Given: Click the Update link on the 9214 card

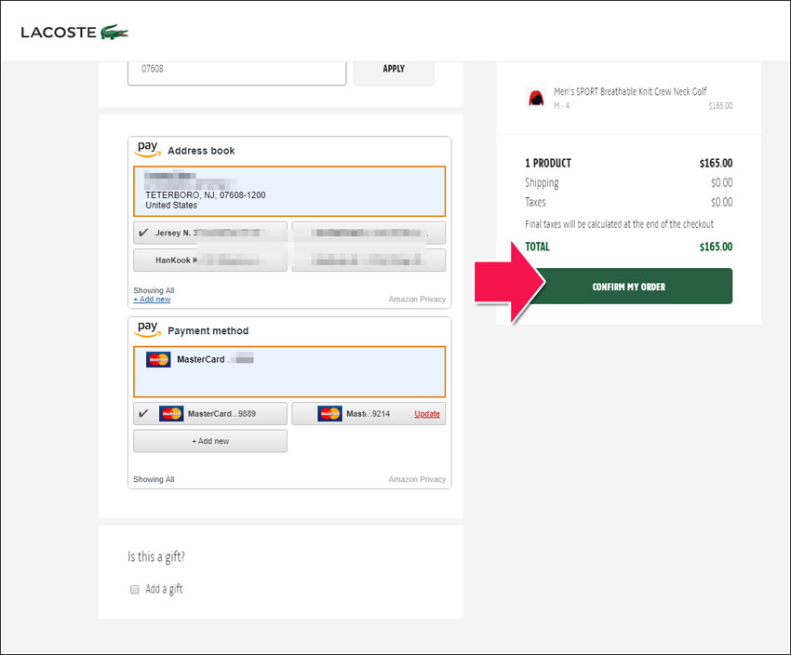Looking at the screenshot, I should (427, 413).
